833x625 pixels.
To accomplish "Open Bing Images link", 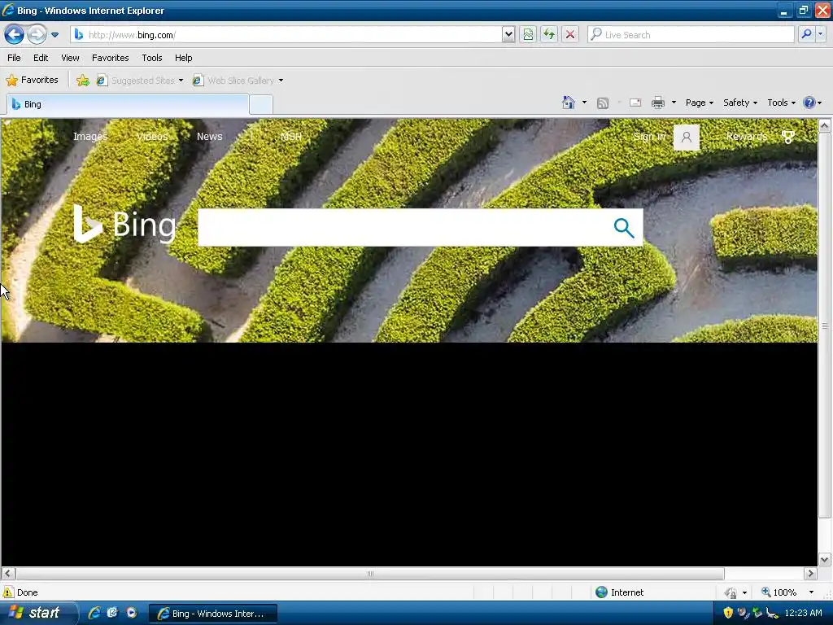I will pyautogui.click(x=90, y=137).
